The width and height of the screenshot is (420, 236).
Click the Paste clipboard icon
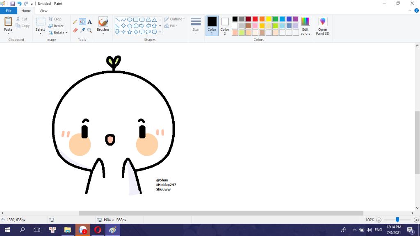click(8, 21)
